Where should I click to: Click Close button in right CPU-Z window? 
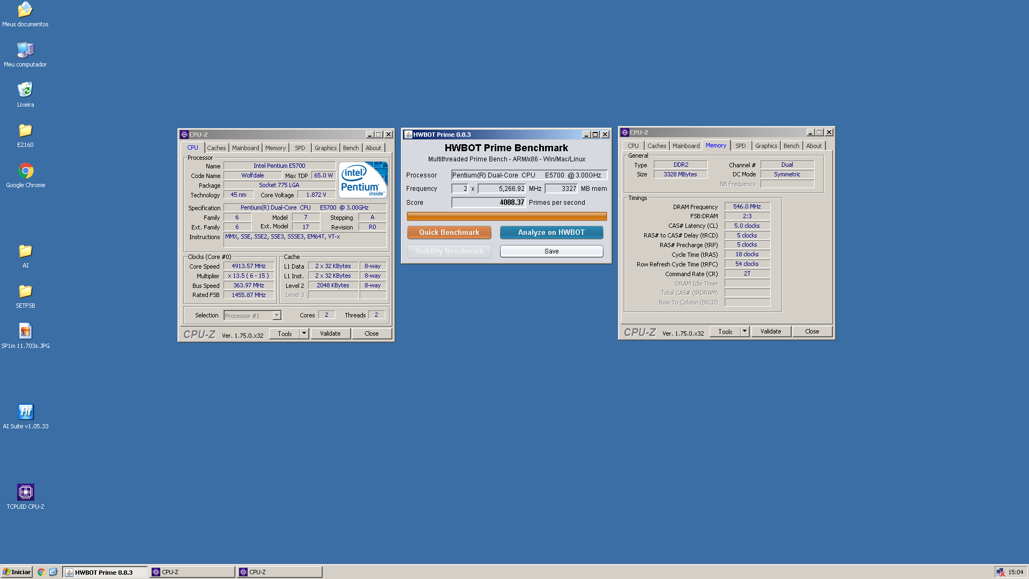tap(812, 331)
